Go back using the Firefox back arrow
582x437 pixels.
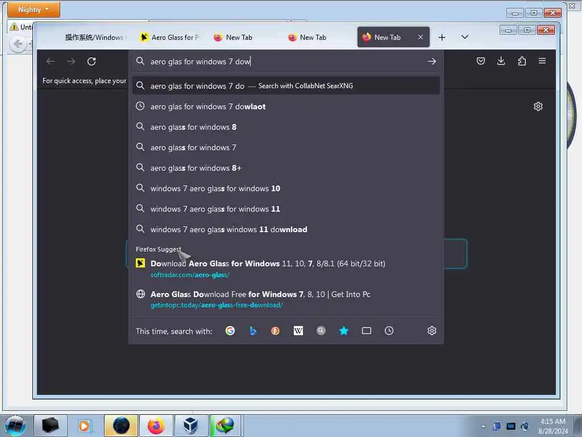[51, 61]
